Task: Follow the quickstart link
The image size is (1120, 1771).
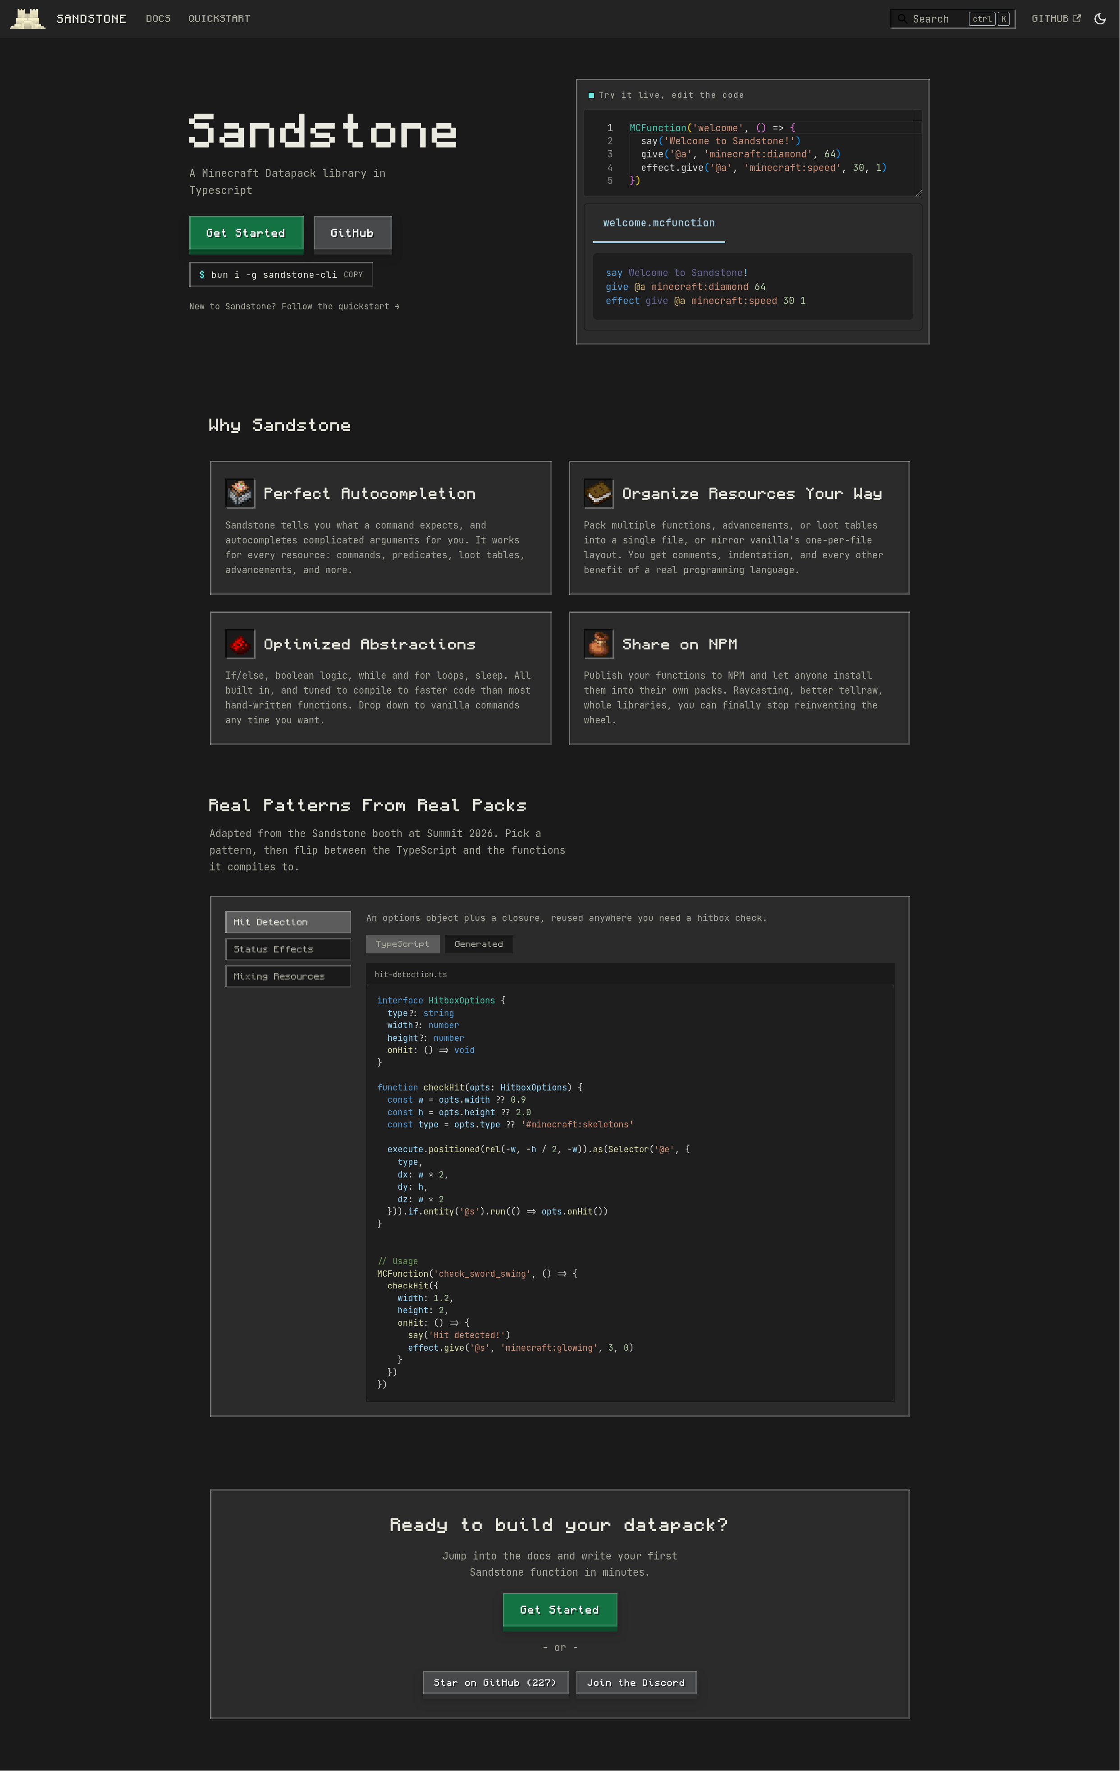Action: click(294, 307)
